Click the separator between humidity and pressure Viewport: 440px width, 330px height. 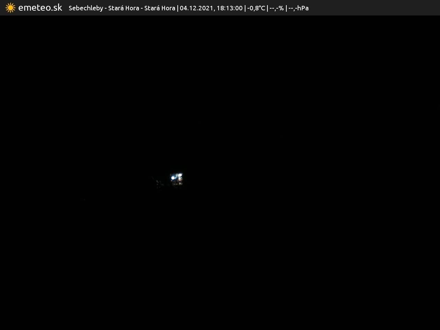pos(286,8)
